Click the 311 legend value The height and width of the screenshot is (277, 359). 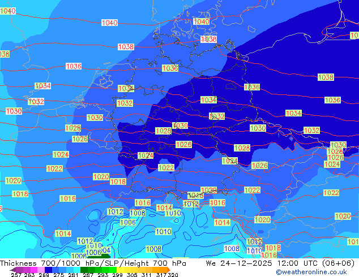point(147,275)
